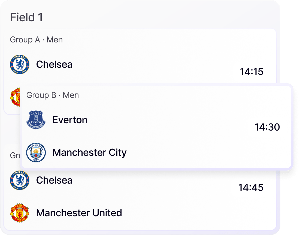Viewport: 300px width, 235px height.
Task: Click the Manchester United crest in the 14:45 match
Action: [19, 213]
